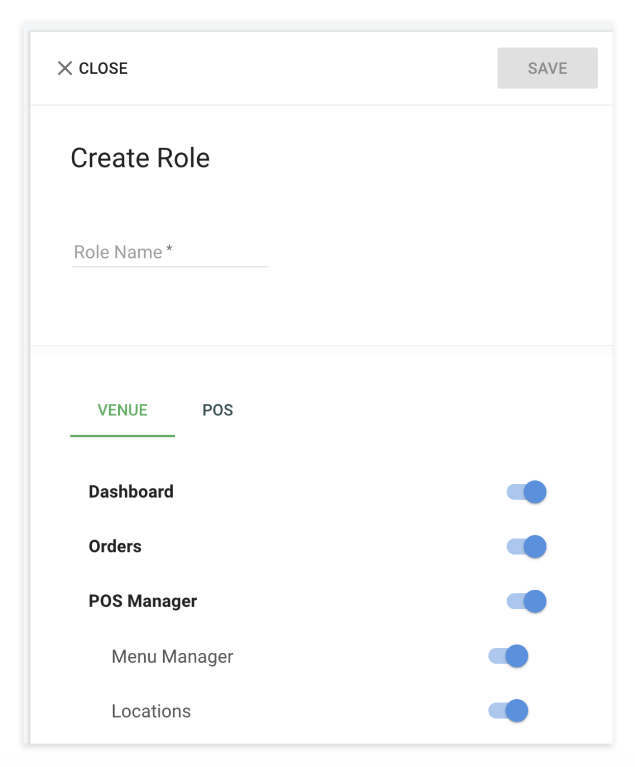The image size is (635, 767).
Task: Turn off the Orders toggle
Action: pos(526,546)
